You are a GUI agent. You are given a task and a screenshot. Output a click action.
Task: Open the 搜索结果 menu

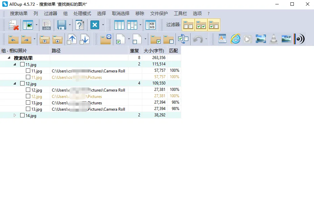19,13
